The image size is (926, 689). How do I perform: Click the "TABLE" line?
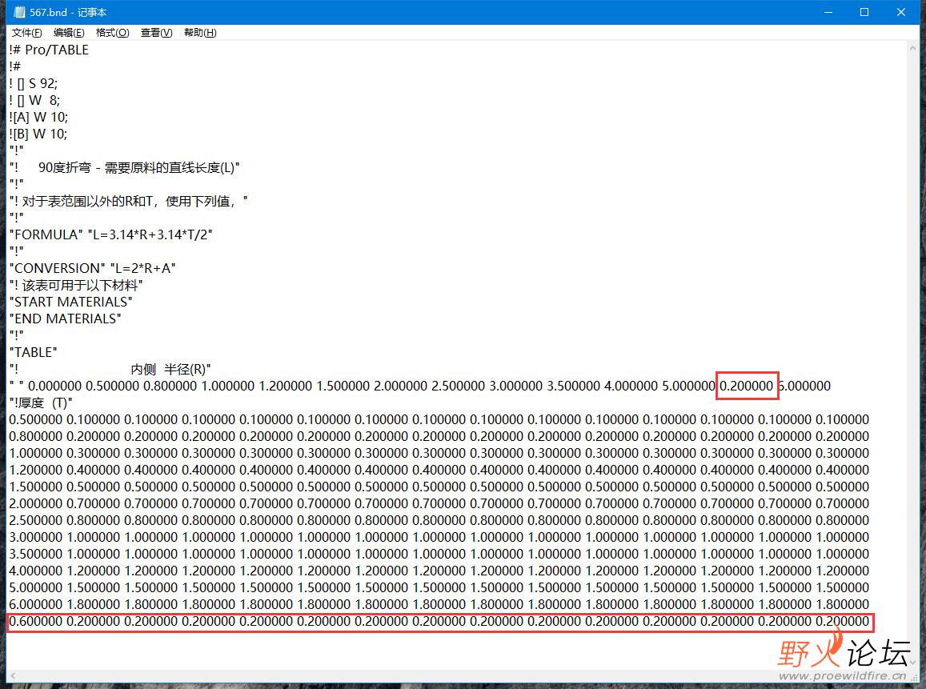click(x=33, y=352)
